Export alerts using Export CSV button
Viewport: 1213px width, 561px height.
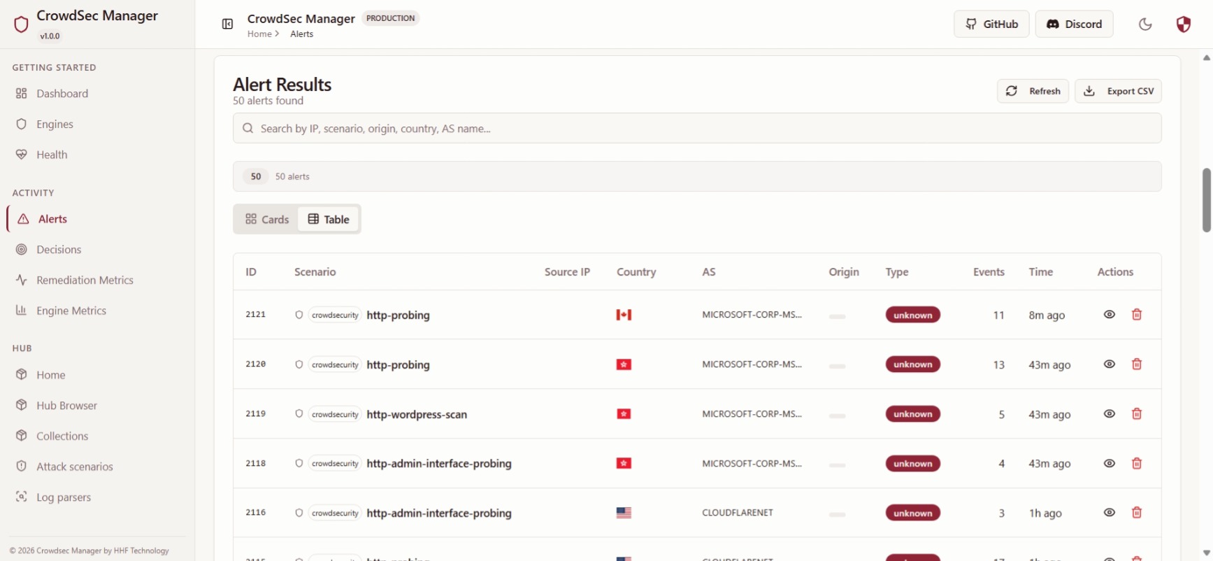[x=1118, y=91]
